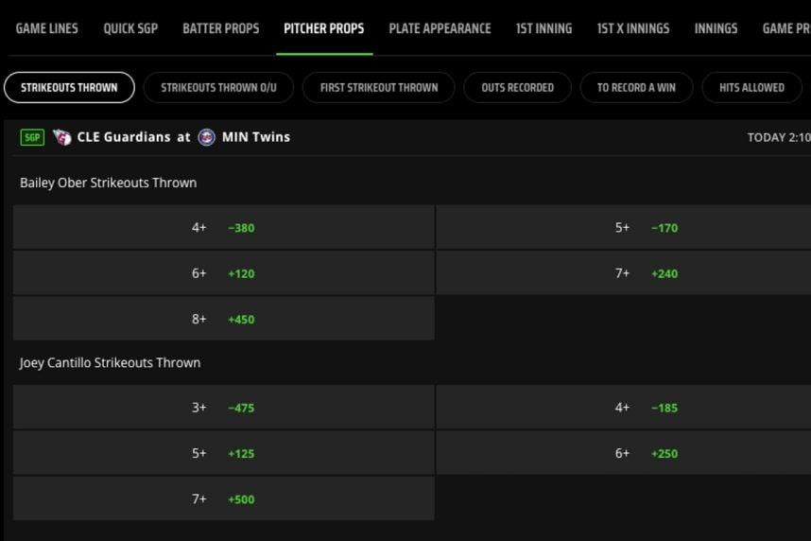Click the MIN Twins team name

[x=256, y=137]
